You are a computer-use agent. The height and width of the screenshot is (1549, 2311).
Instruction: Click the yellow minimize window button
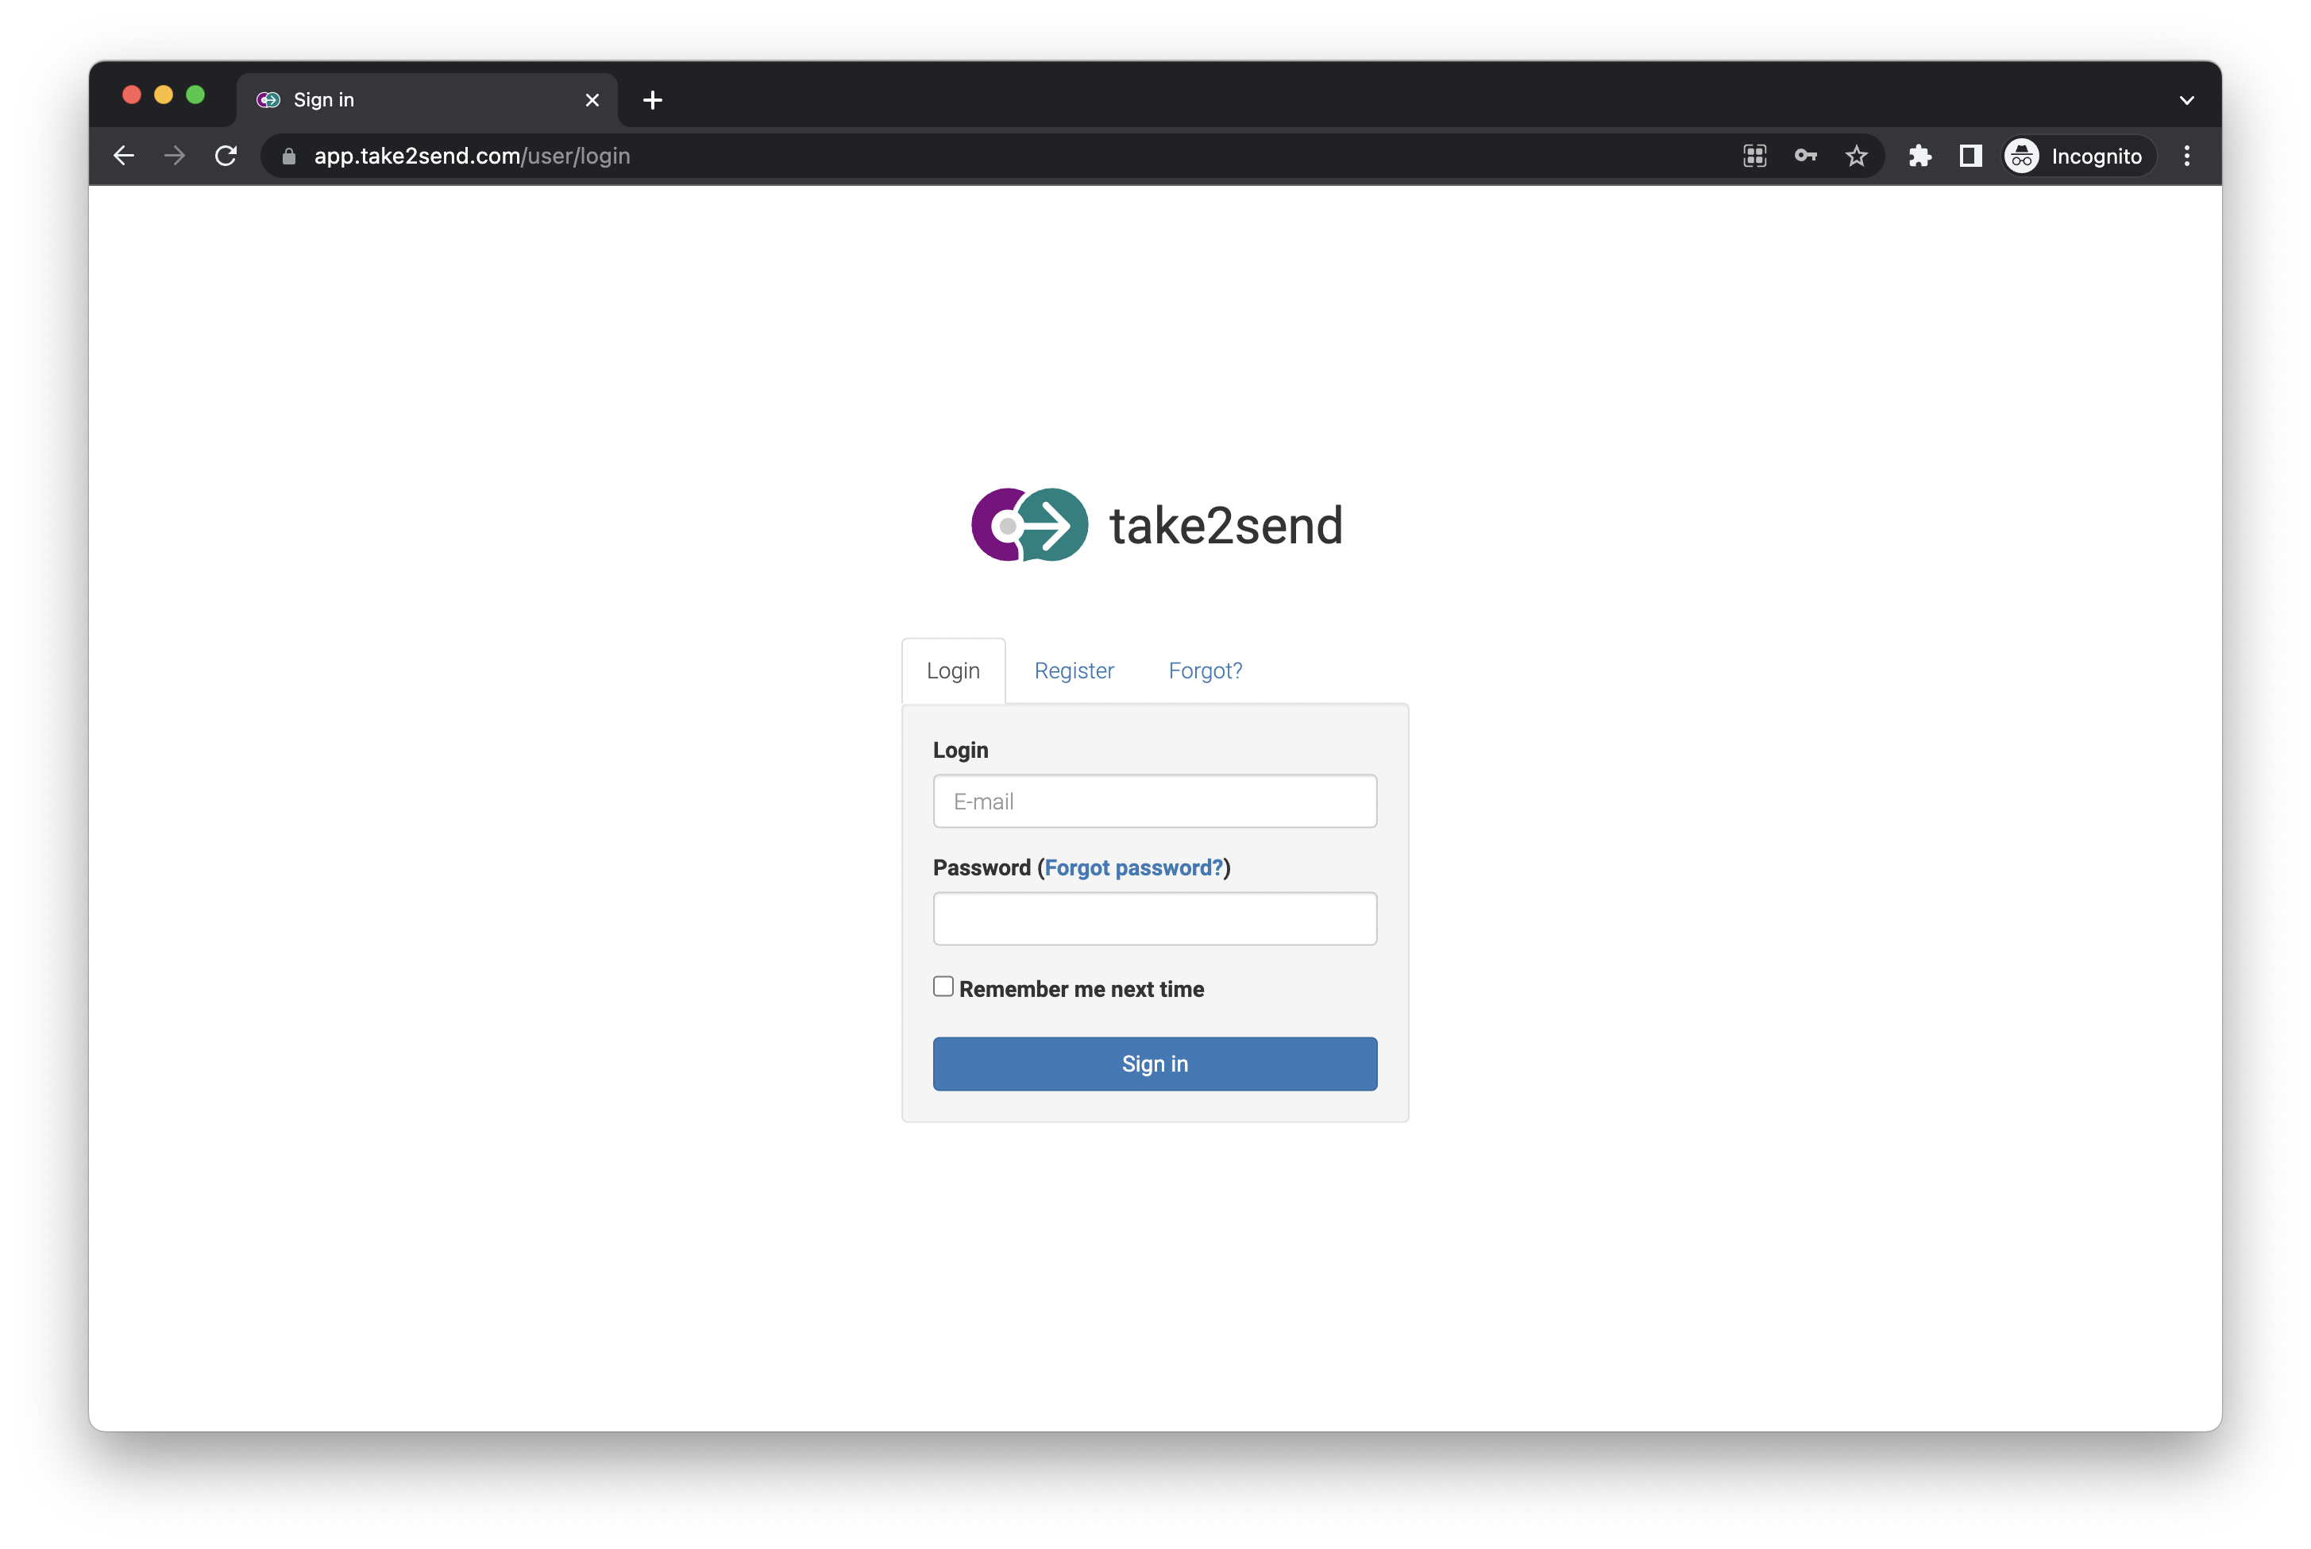[x=164, y=95]
